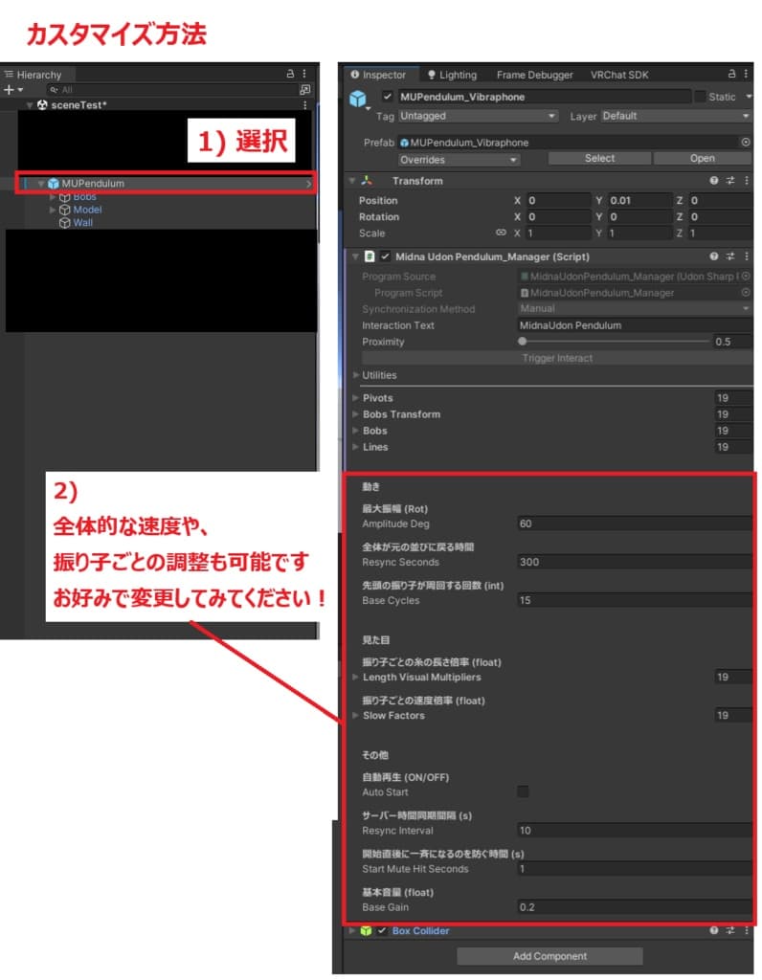Click the Base Gain value field

[635, 907]
